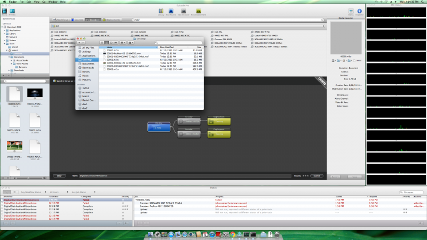Viewport: 427px width, 240px height.
Task: Collapse the Documents folder in sidebar tree
Action: (9, 57)
